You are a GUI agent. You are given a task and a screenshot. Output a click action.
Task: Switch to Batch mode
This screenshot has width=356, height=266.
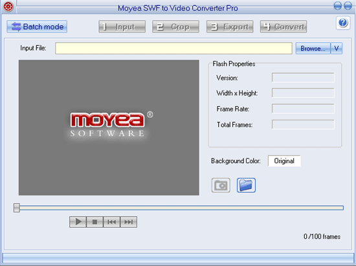pyautogui.click(x=37, y=27)
